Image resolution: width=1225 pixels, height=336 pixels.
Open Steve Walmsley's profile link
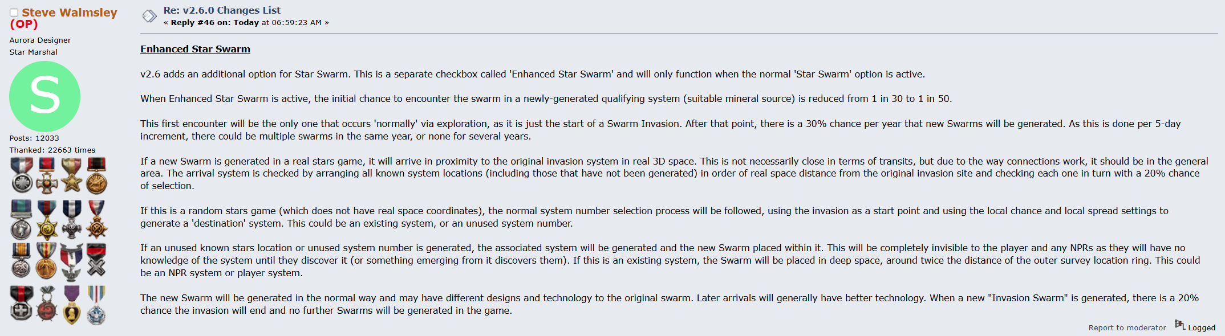tap(69, 13)
